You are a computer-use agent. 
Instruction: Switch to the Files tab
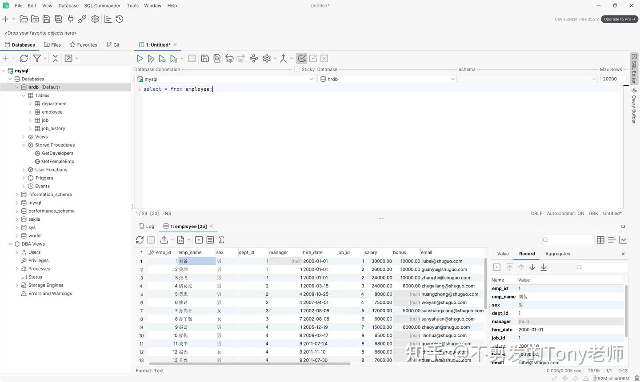(x=52, y=45)
